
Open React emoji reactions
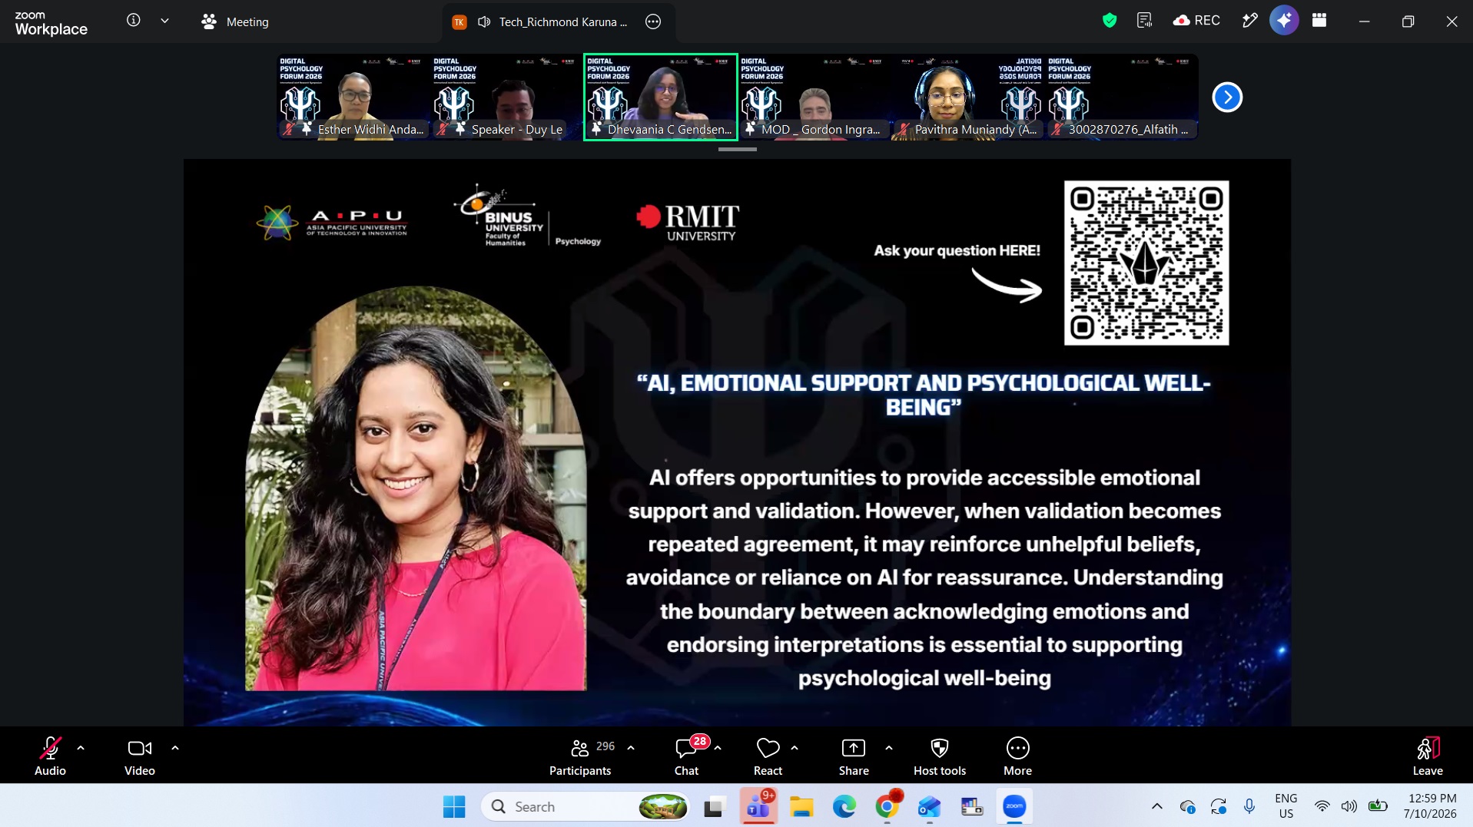(x=768, y=756)
